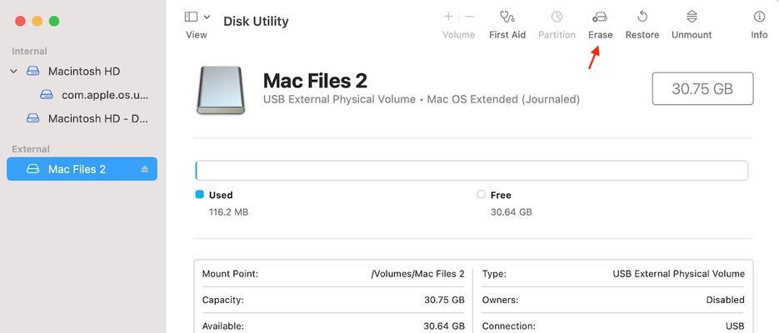This screenshot has height=333, width=779.
Task: Open the Restore tool
Action: (x=642, y=17)
